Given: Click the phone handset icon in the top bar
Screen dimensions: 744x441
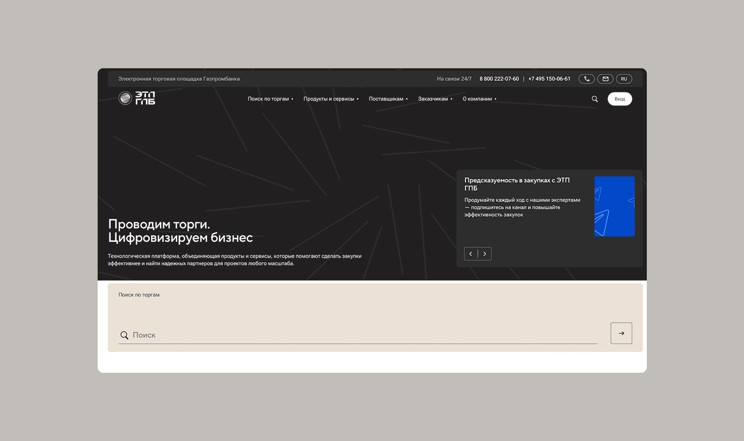Looking at the screenshot, I should pyautogui.click(x=586, y=78).
